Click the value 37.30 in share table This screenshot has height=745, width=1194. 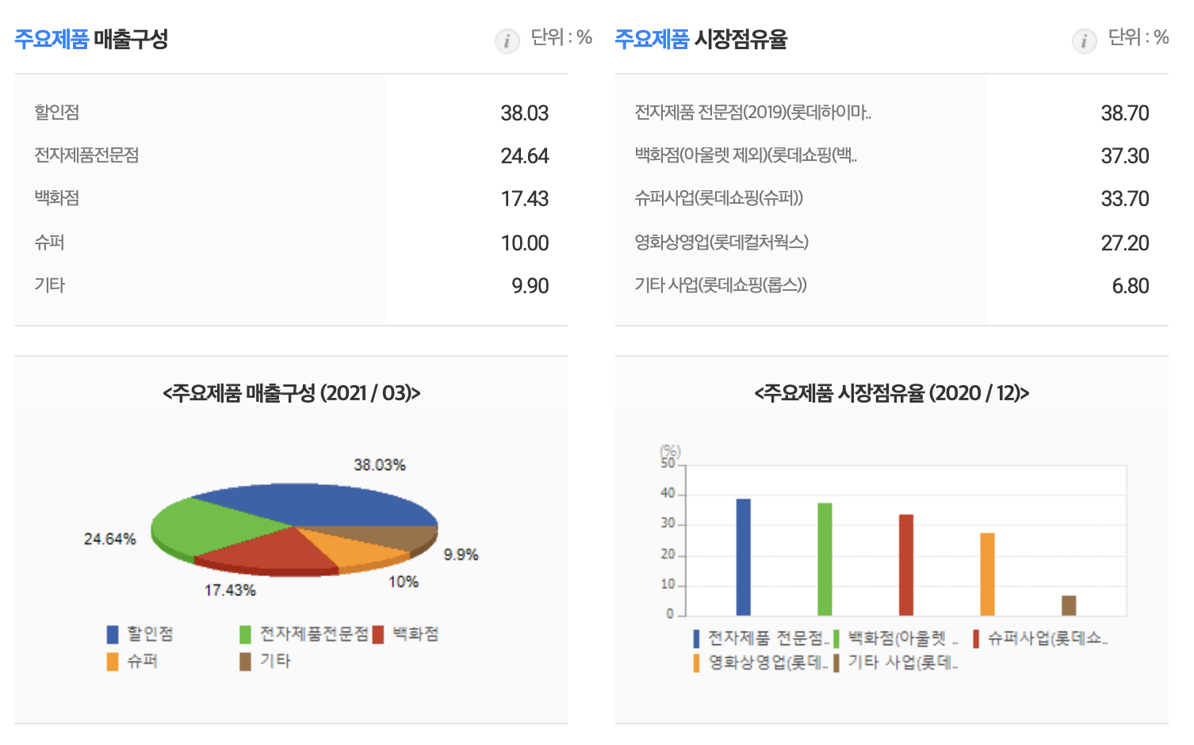tap(1125, 156)
